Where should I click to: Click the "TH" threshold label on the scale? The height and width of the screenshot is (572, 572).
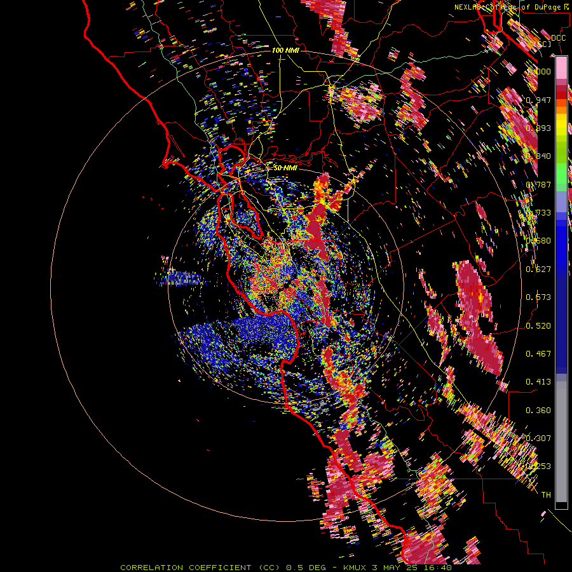[546, 495]
